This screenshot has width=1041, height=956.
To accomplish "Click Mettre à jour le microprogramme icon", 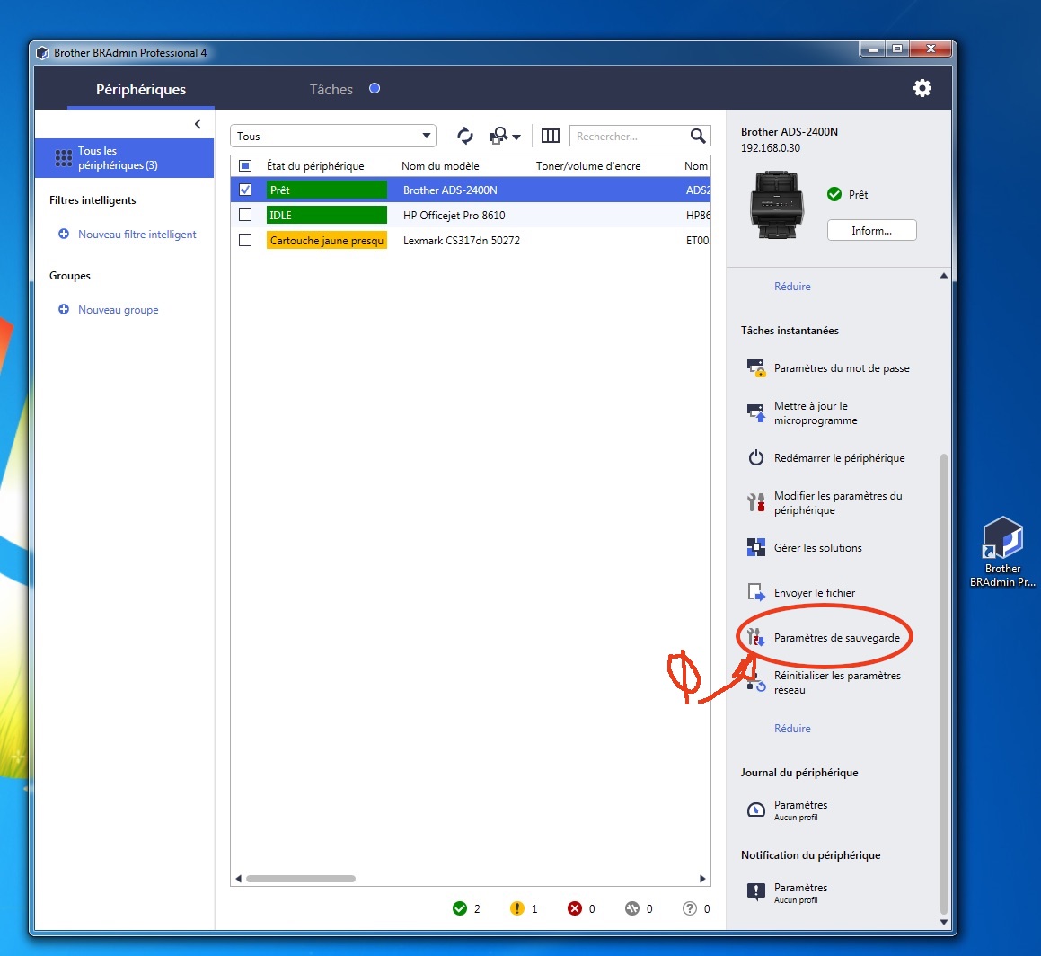I will tap(755, 413).
